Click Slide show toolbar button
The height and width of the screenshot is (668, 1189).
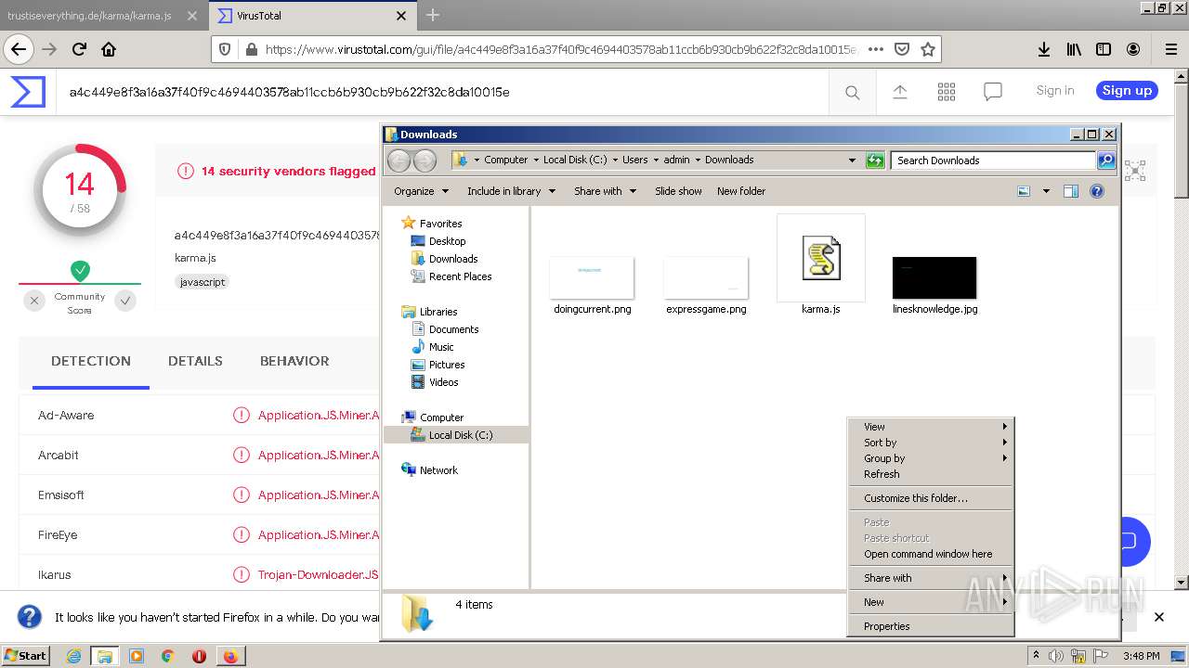(x=678, y=191)
